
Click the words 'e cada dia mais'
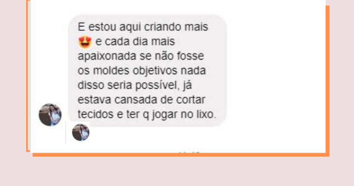[x=135, y=42]
